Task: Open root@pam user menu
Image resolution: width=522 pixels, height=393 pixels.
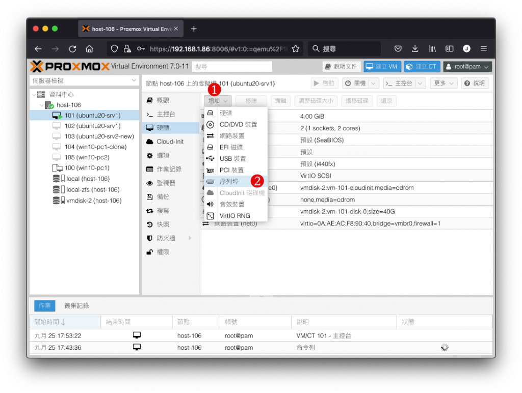Action: tap(467, 67)
